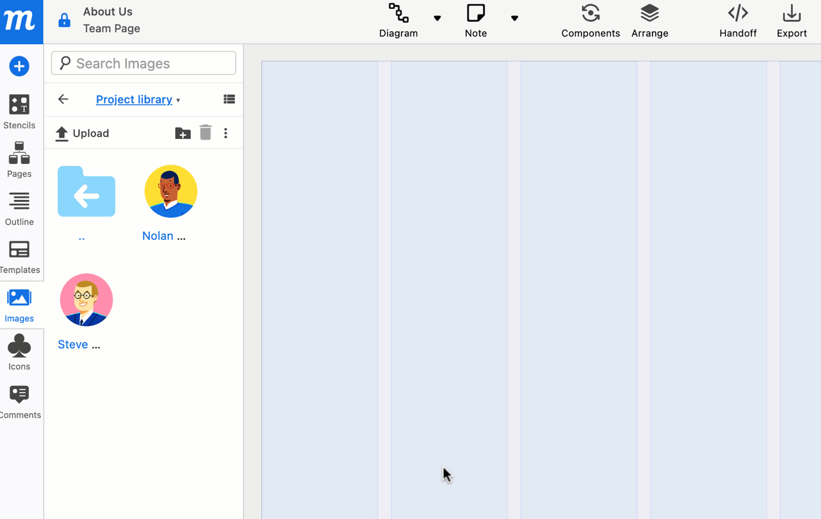
Task: Open the Handoff view
Action: coord(738,19)
